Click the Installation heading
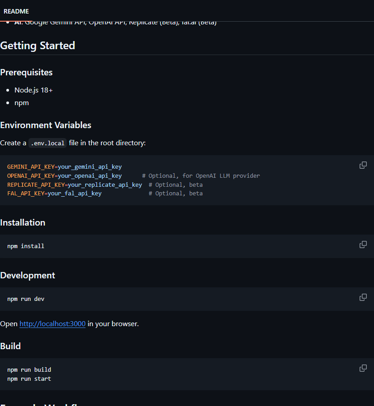Image resolution: width=374 pixels, height=406 pixels. [x=23, y=223]
